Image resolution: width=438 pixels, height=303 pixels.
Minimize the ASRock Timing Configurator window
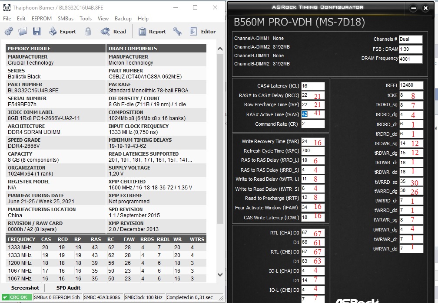click(413, 8)
